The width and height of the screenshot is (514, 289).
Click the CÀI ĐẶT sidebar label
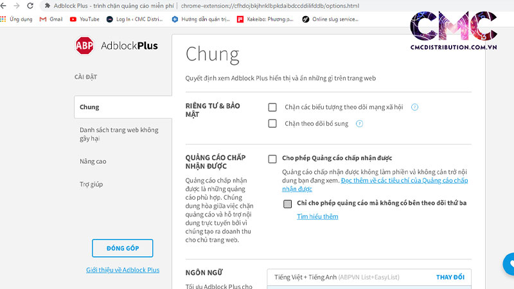tap(85, 77)
